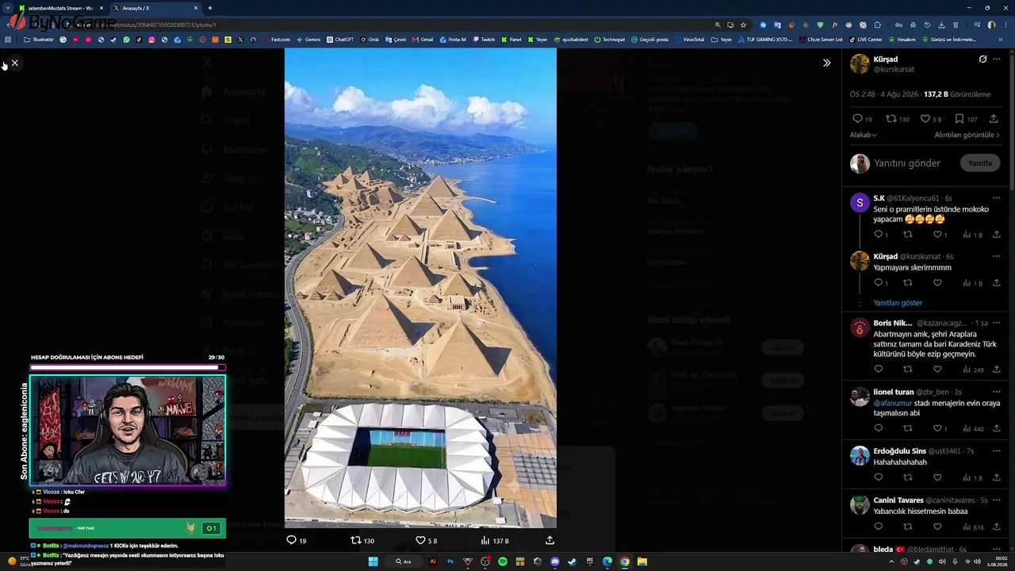Open the Gemini bookmark
1015x571 pixels.
[x=308, y=40]
